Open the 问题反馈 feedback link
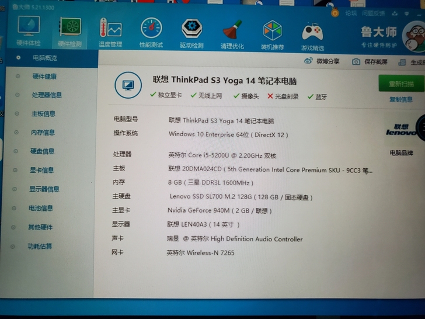 373,13
